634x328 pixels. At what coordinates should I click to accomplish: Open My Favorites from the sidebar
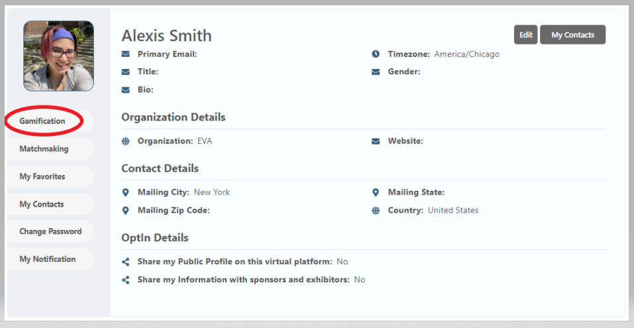click(x=42, y=177)
